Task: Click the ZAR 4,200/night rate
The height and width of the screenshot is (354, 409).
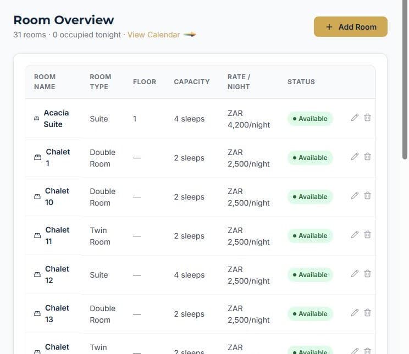Action: pos(248,119)
